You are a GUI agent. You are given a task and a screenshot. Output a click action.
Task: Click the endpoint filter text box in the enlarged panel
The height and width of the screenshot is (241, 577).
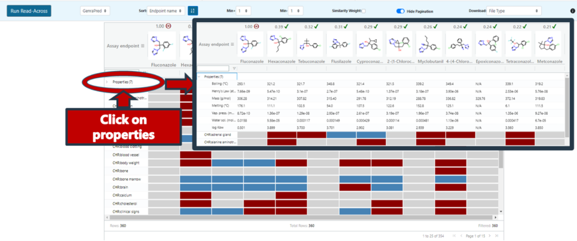[213, 69]
